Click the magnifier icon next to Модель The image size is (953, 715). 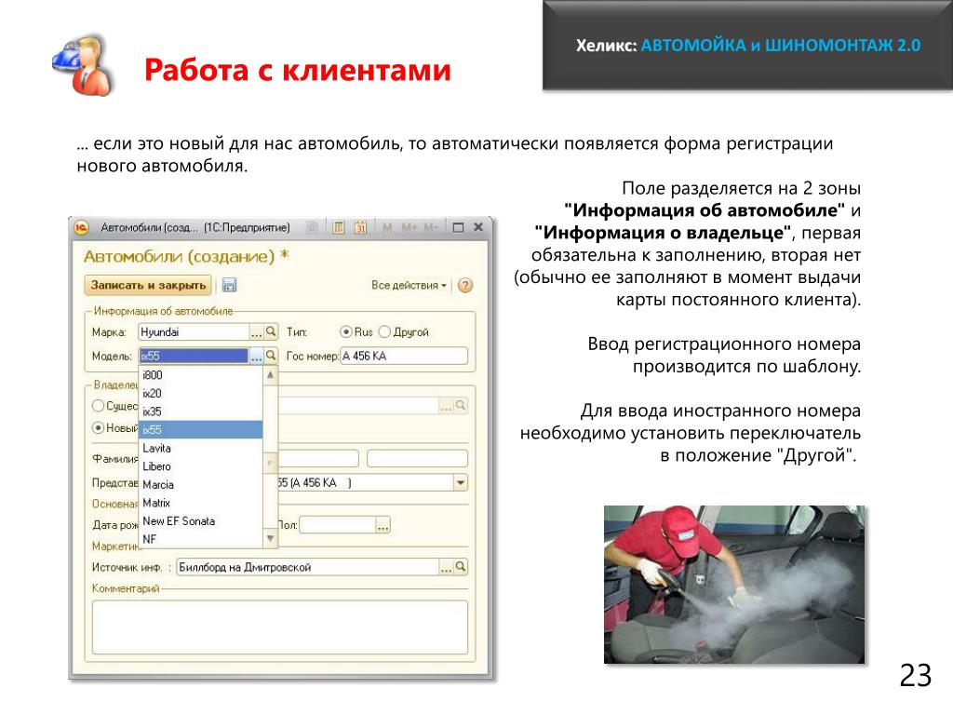(271, 356)
